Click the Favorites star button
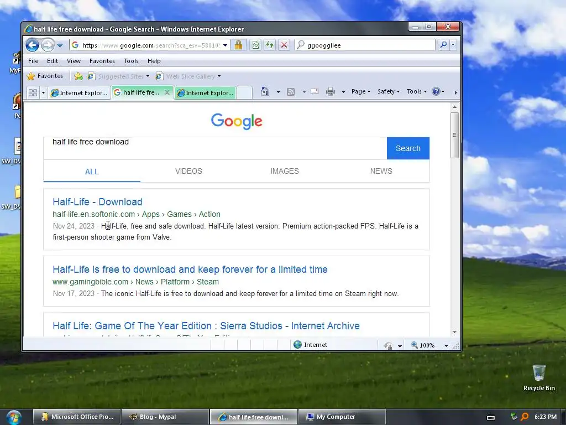This screenshot has height=425, width=566. click(45, 76)
